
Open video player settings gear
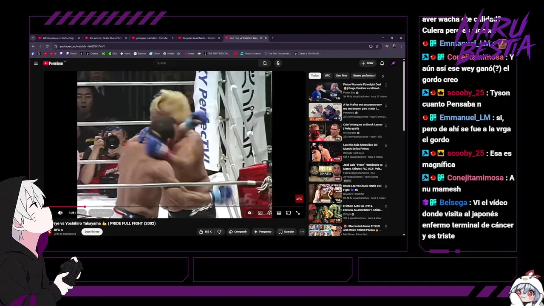(x=269, y=213)
